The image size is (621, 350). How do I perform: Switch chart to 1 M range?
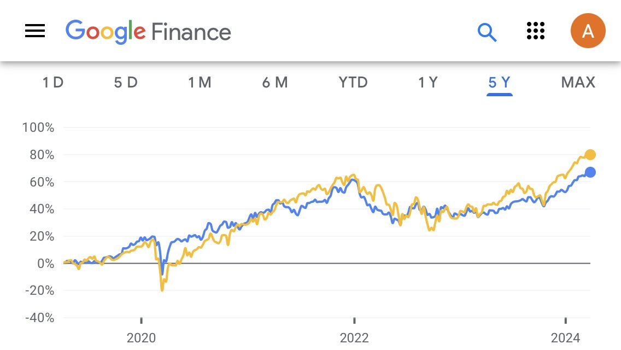[x=200, y=83]
